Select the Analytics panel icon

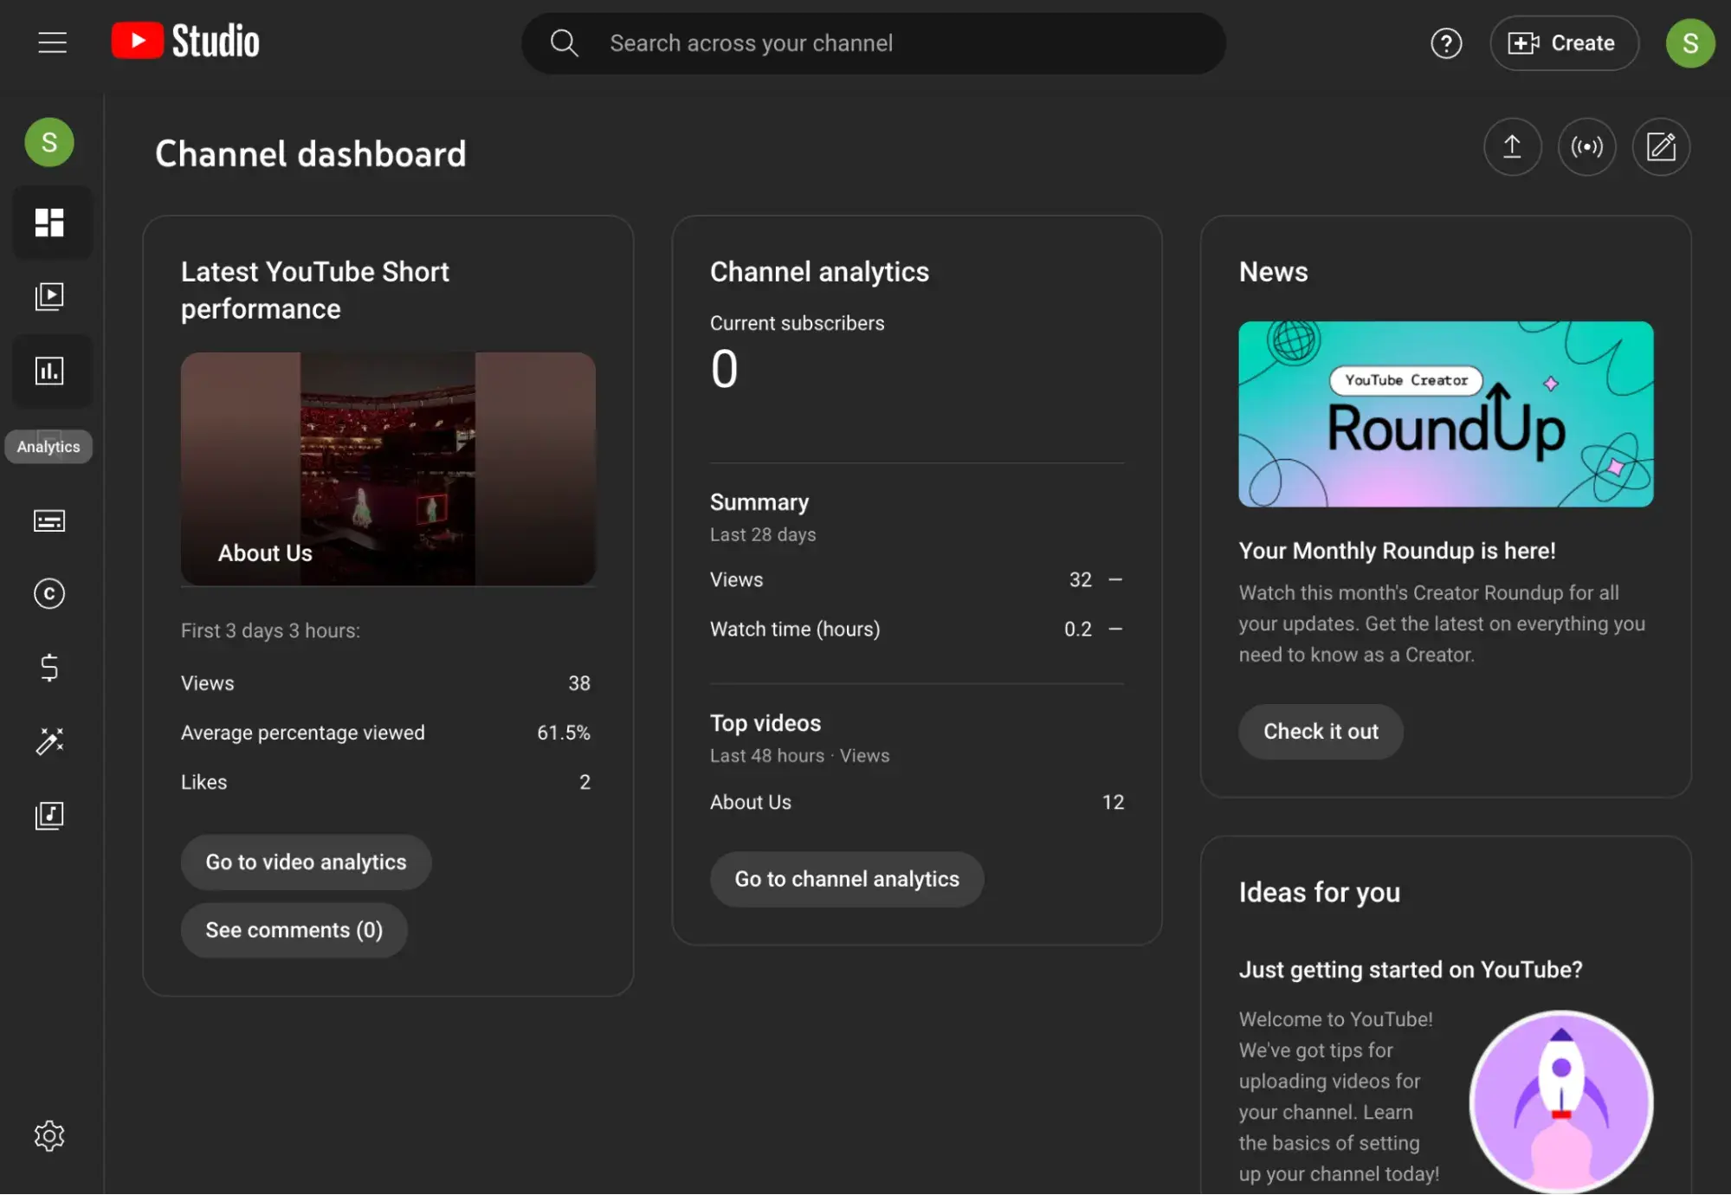click(x=48, y=371)
